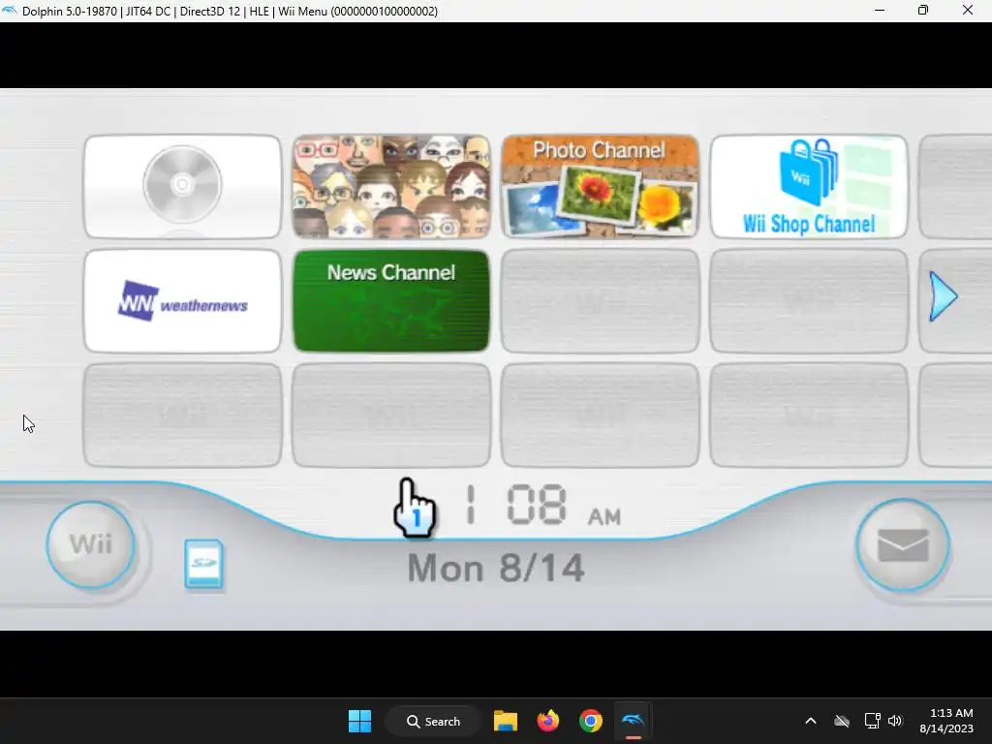Click the round Wii settings button

(x=90, y=544)
